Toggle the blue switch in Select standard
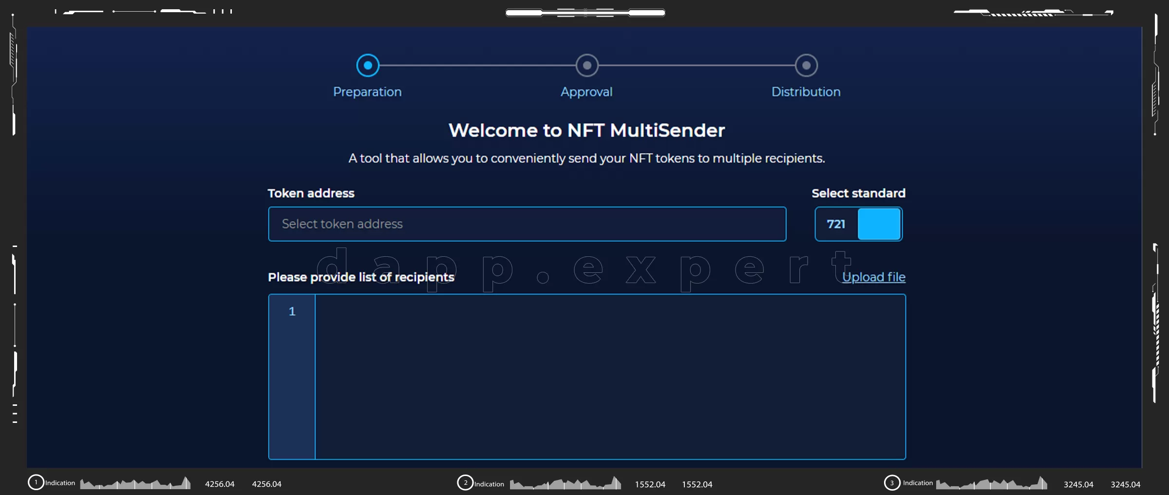 (x=879, y=224)
